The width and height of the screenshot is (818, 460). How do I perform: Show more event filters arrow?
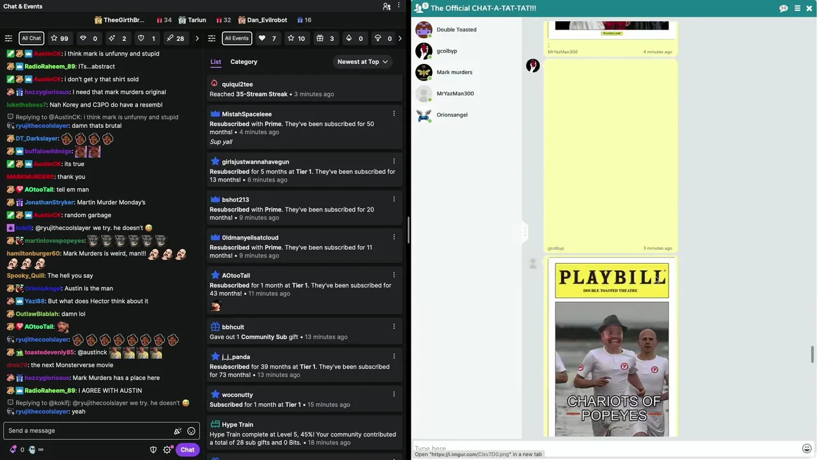[400, 38]
